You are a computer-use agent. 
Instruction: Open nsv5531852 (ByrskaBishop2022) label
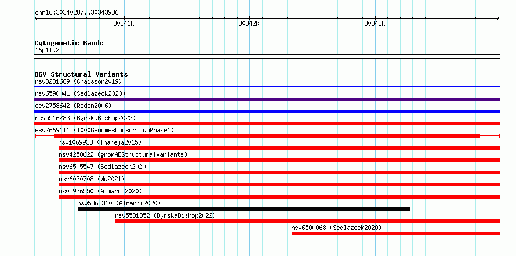(165, 215)
